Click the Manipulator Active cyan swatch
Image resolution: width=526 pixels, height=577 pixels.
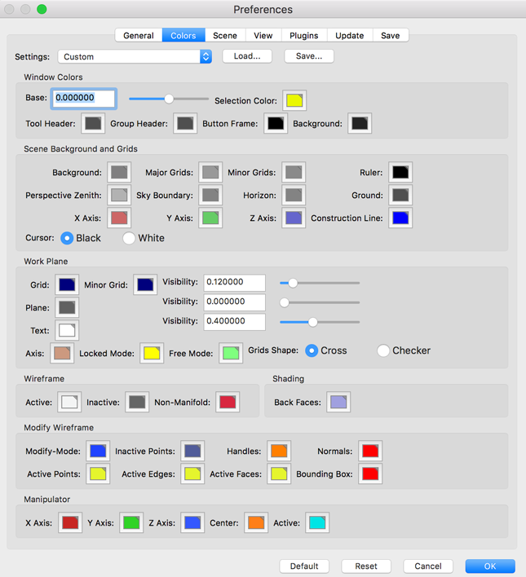(317, 522)
